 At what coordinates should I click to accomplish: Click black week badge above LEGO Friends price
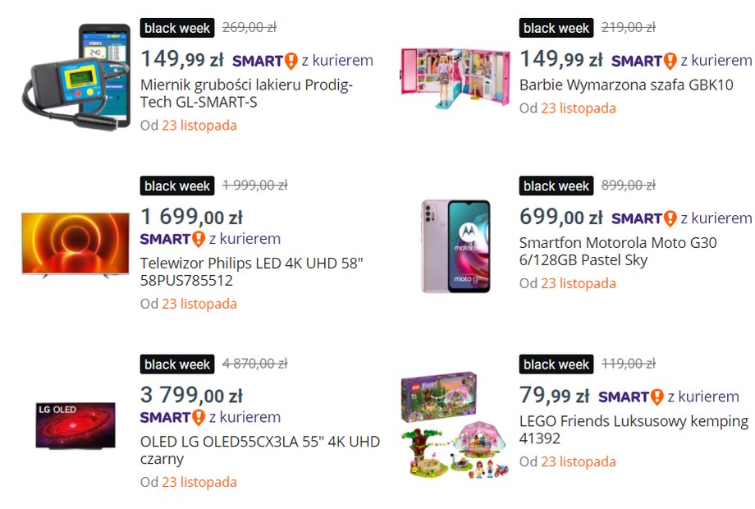coord(556,364)
